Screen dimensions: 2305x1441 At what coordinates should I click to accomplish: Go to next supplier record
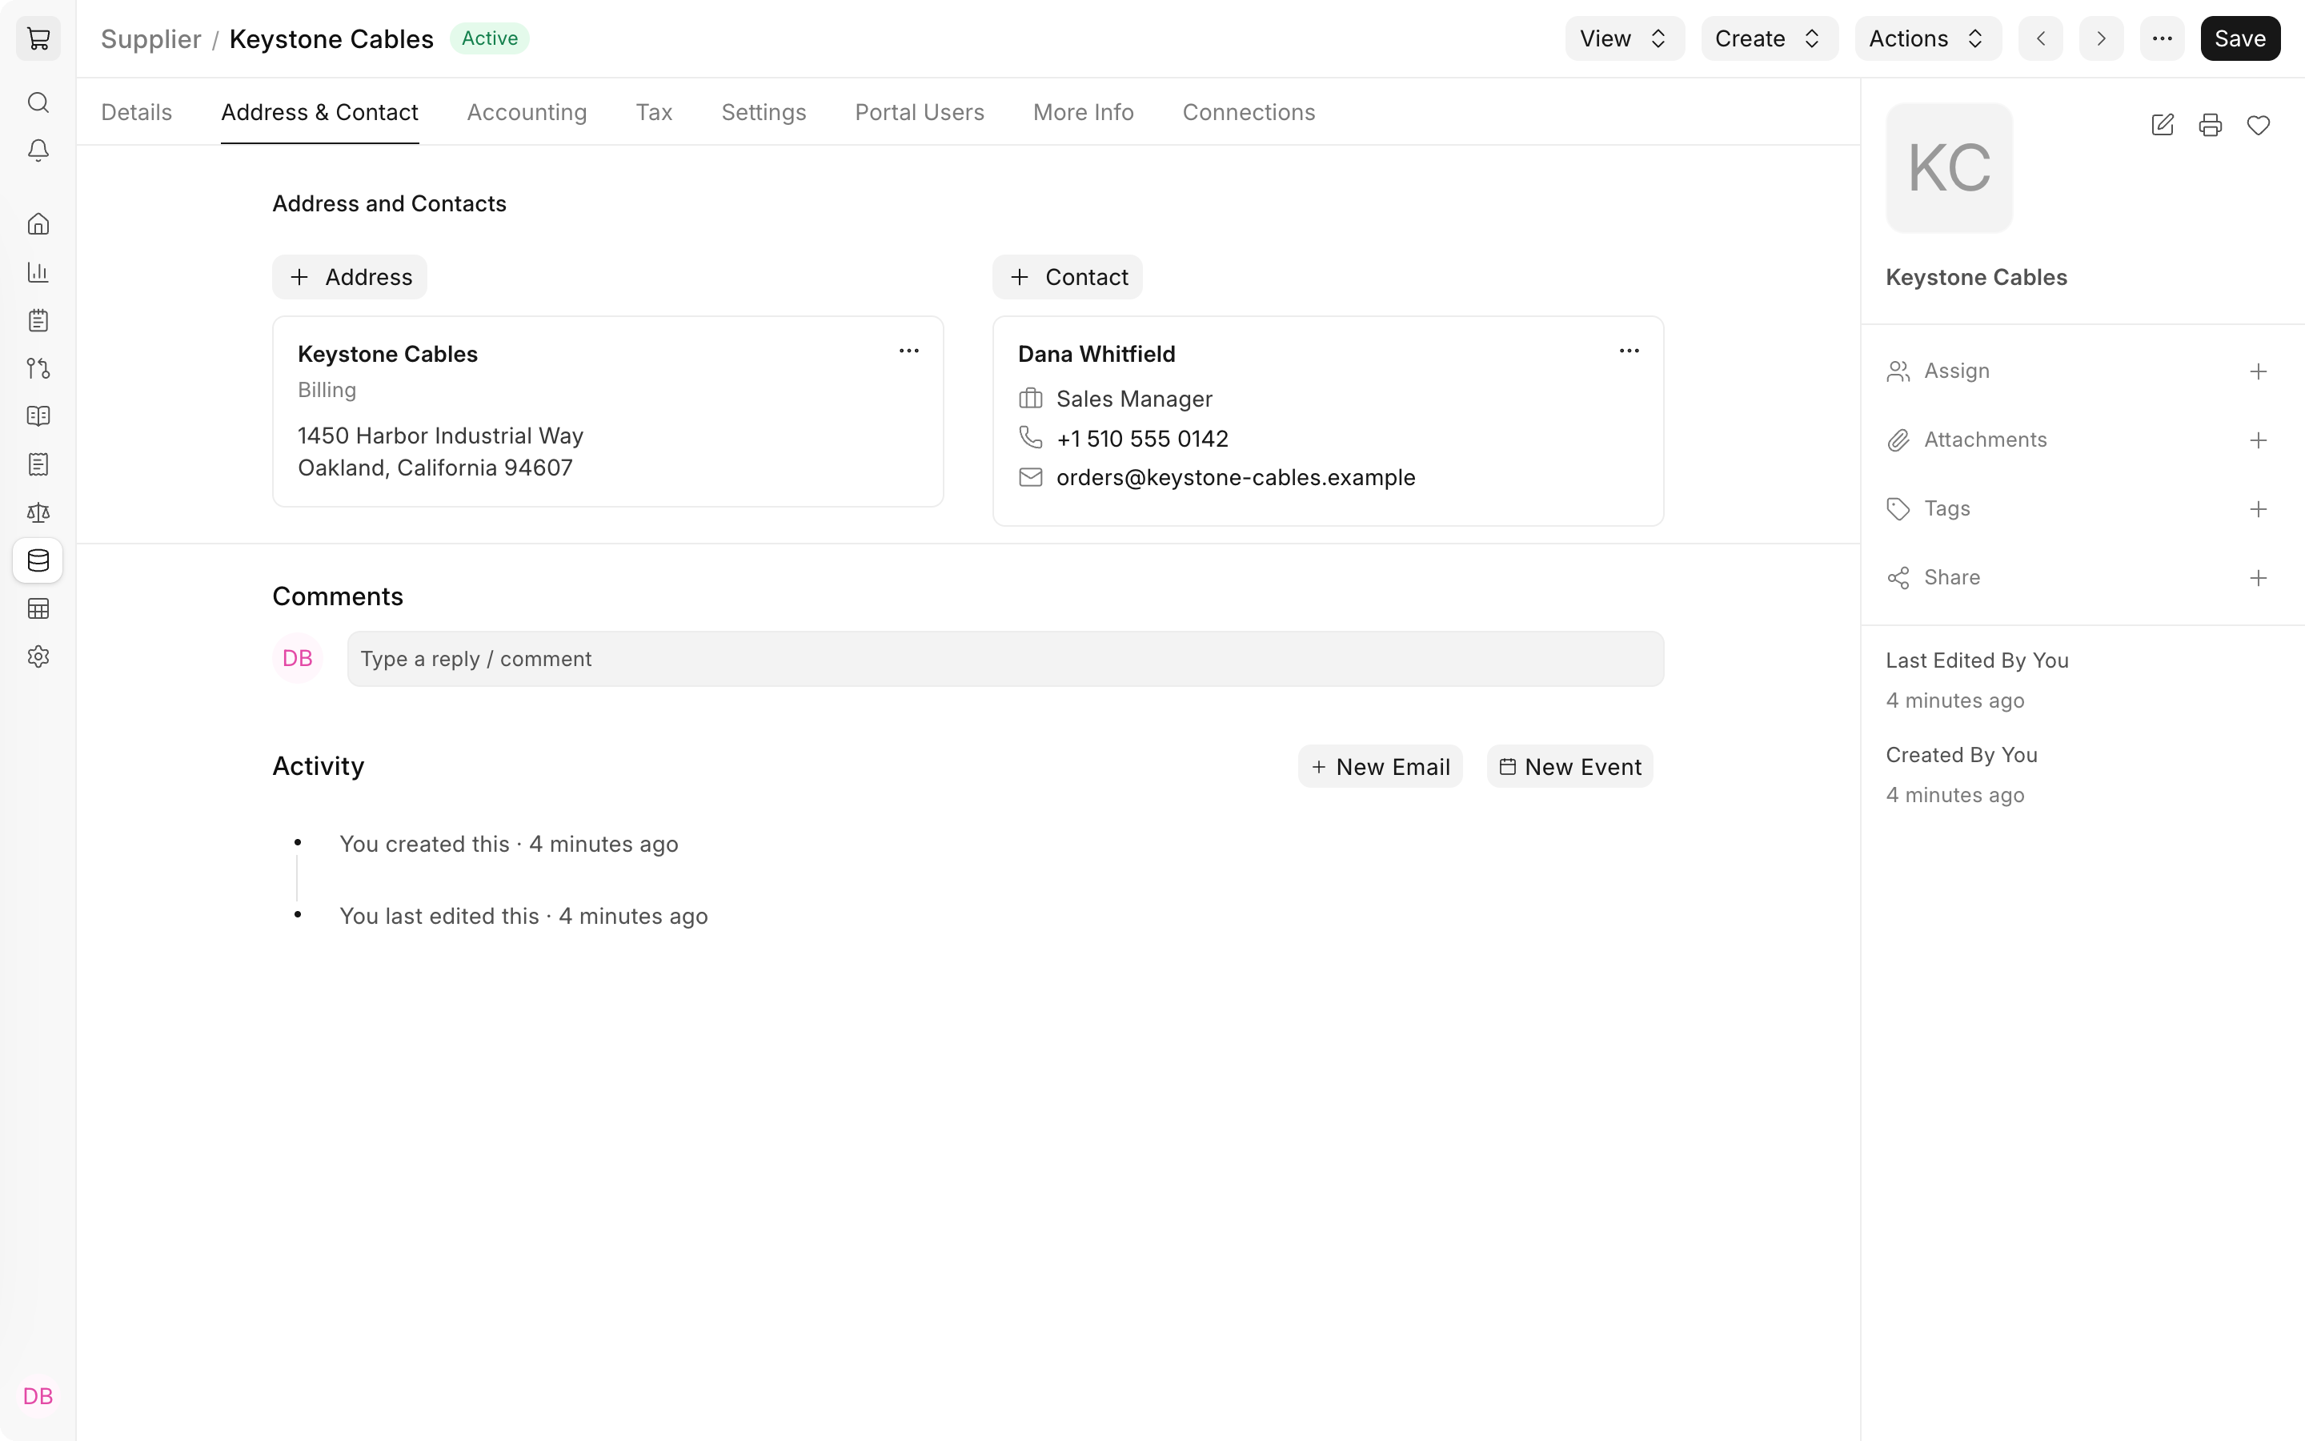2101,39
